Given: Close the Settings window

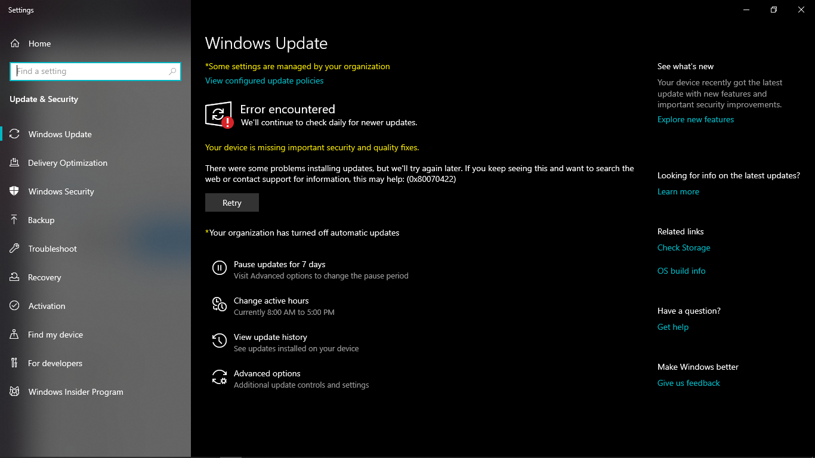Looking at the screenshot, I should tap(801, 10).
